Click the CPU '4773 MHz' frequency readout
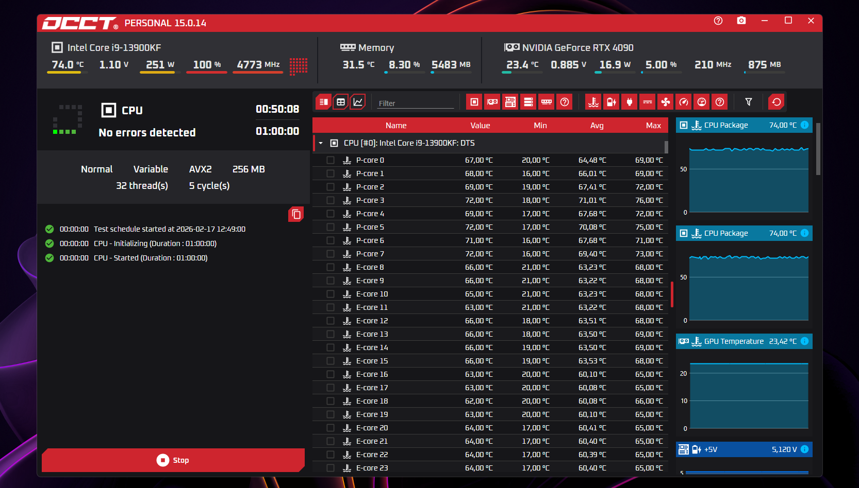The height and width of the screenshot is (488, 859). (258, 65)
